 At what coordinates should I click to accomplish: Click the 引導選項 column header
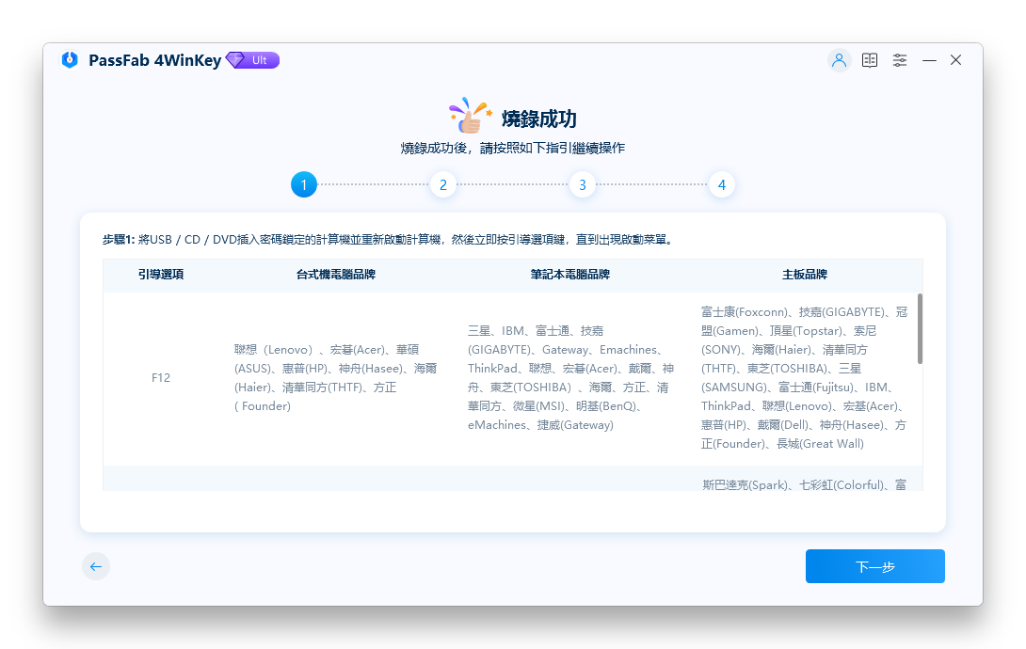click(x=161, y=275)
